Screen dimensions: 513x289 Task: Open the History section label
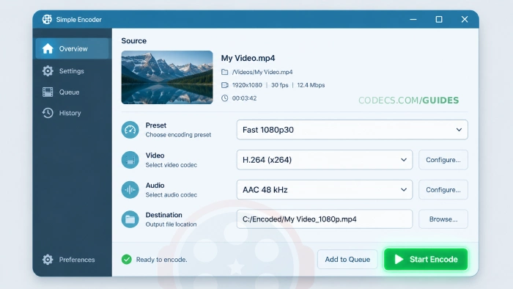coord(70,113)
